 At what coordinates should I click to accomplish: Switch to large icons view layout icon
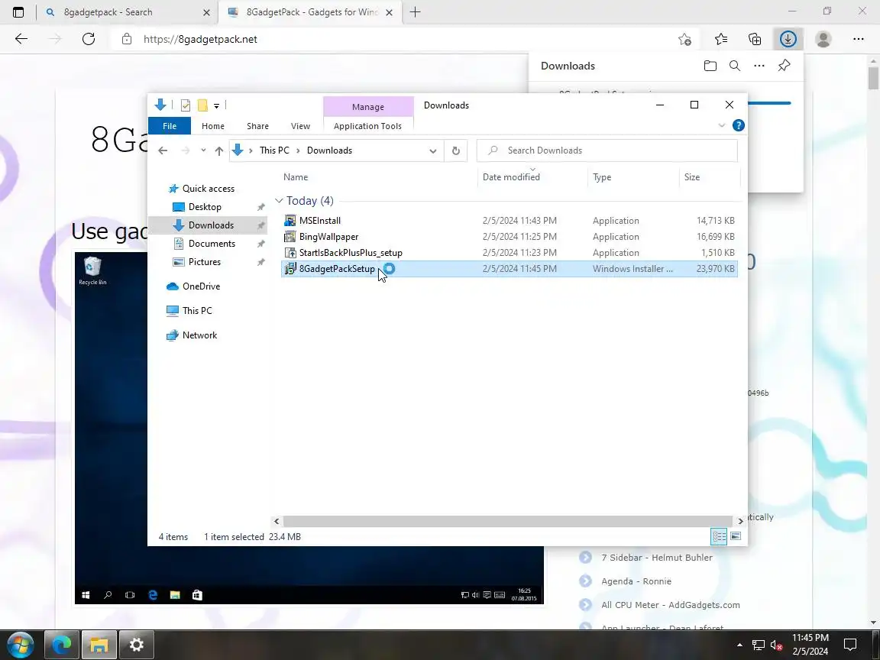736,536
